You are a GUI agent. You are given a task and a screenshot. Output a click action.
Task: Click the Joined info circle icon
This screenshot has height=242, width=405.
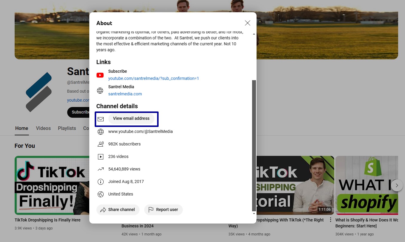pos(101,182)
